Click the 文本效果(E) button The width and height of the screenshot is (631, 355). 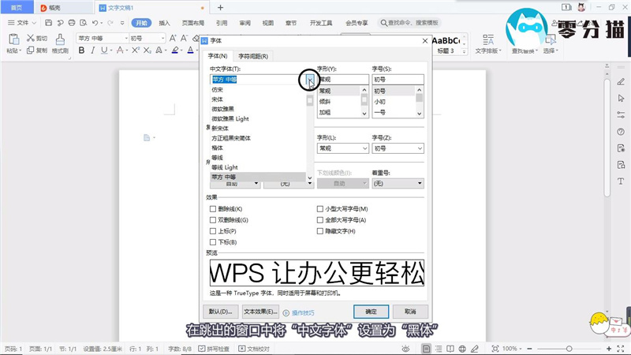(260, 312)
